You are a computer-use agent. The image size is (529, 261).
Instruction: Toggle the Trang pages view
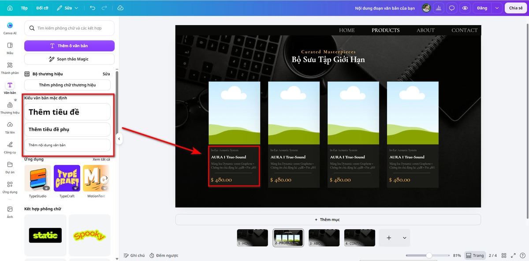[x=475, y=256]
